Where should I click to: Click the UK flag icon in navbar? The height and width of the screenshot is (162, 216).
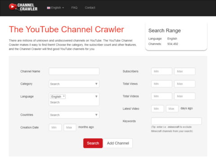pos(49,8)
